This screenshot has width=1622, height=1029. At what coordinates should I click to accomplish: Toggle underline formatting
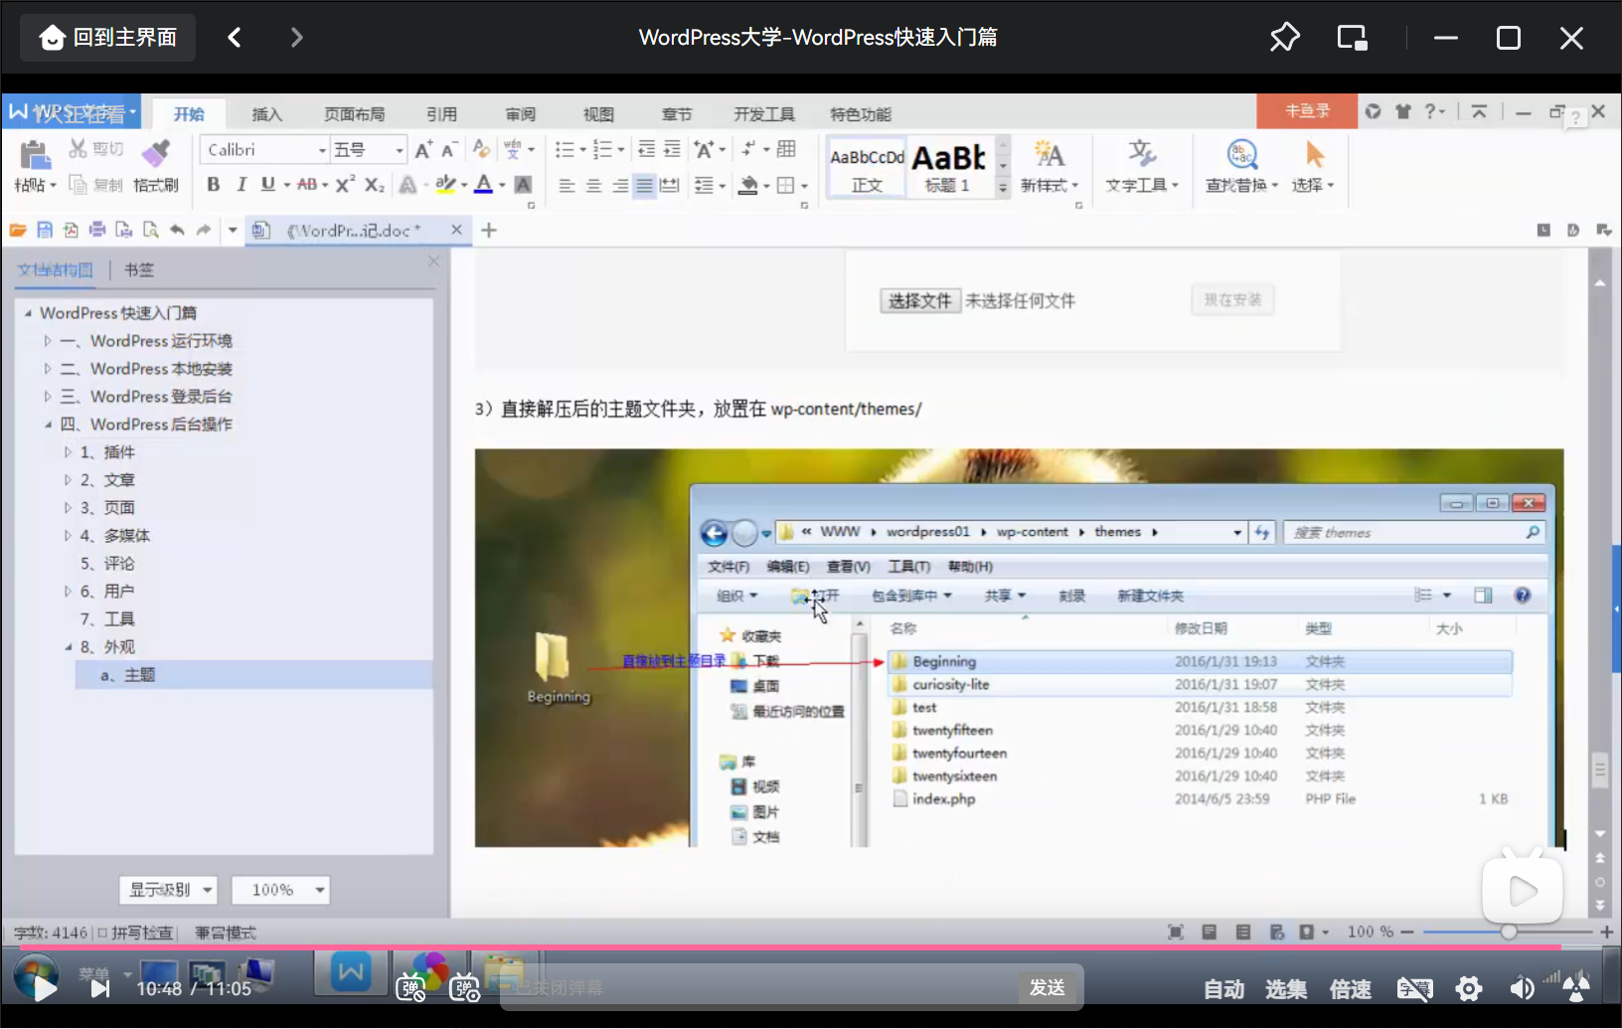[267, 185]
